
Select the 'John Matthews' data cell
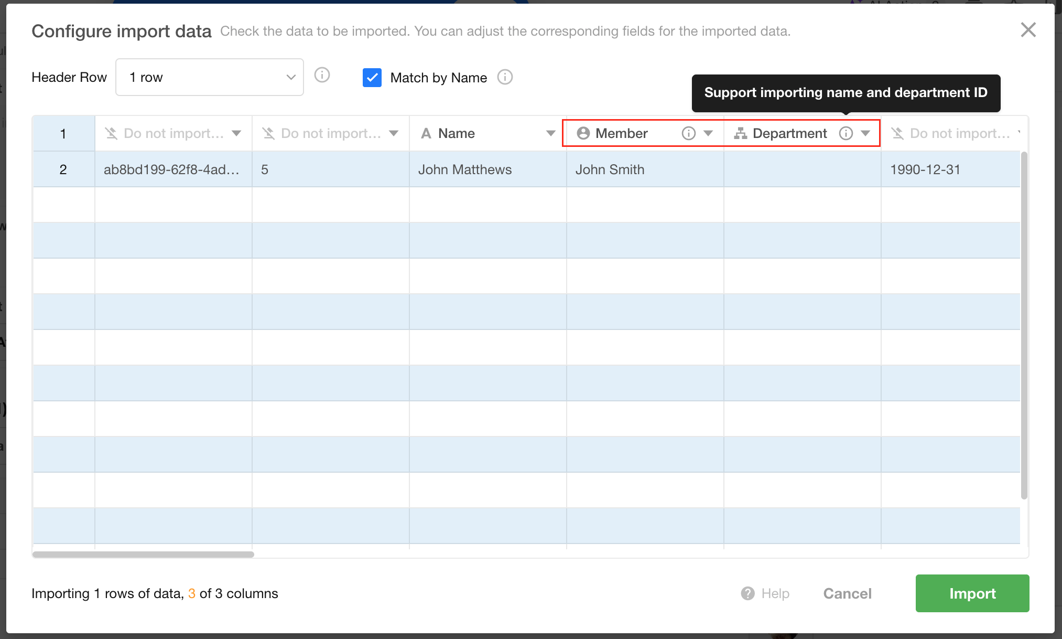(x=487, y=169)
